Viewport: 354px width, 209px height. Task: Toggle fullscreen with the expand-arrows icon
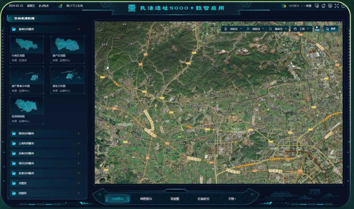click(337, 6)
